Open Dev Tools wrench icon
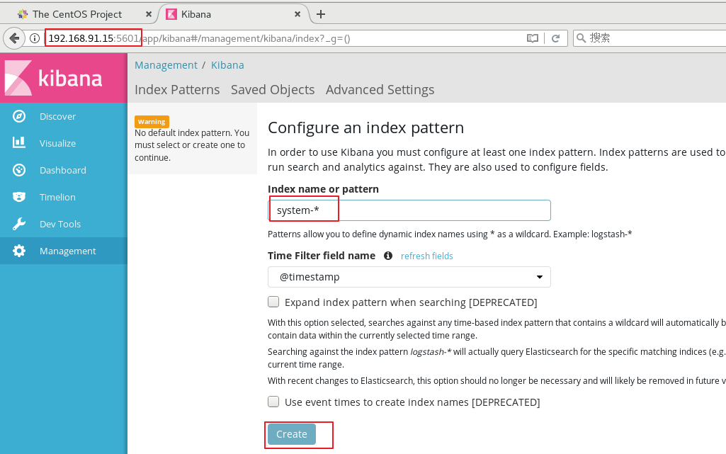726x454 pixels. point(19,224)
